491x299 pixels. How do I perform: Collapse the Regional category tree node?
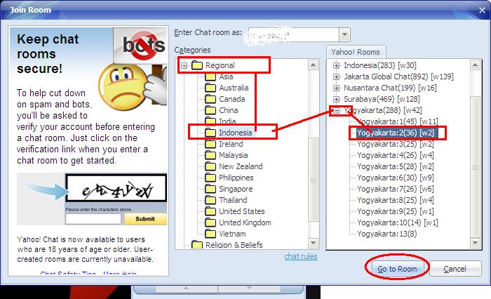coord(184,65)
